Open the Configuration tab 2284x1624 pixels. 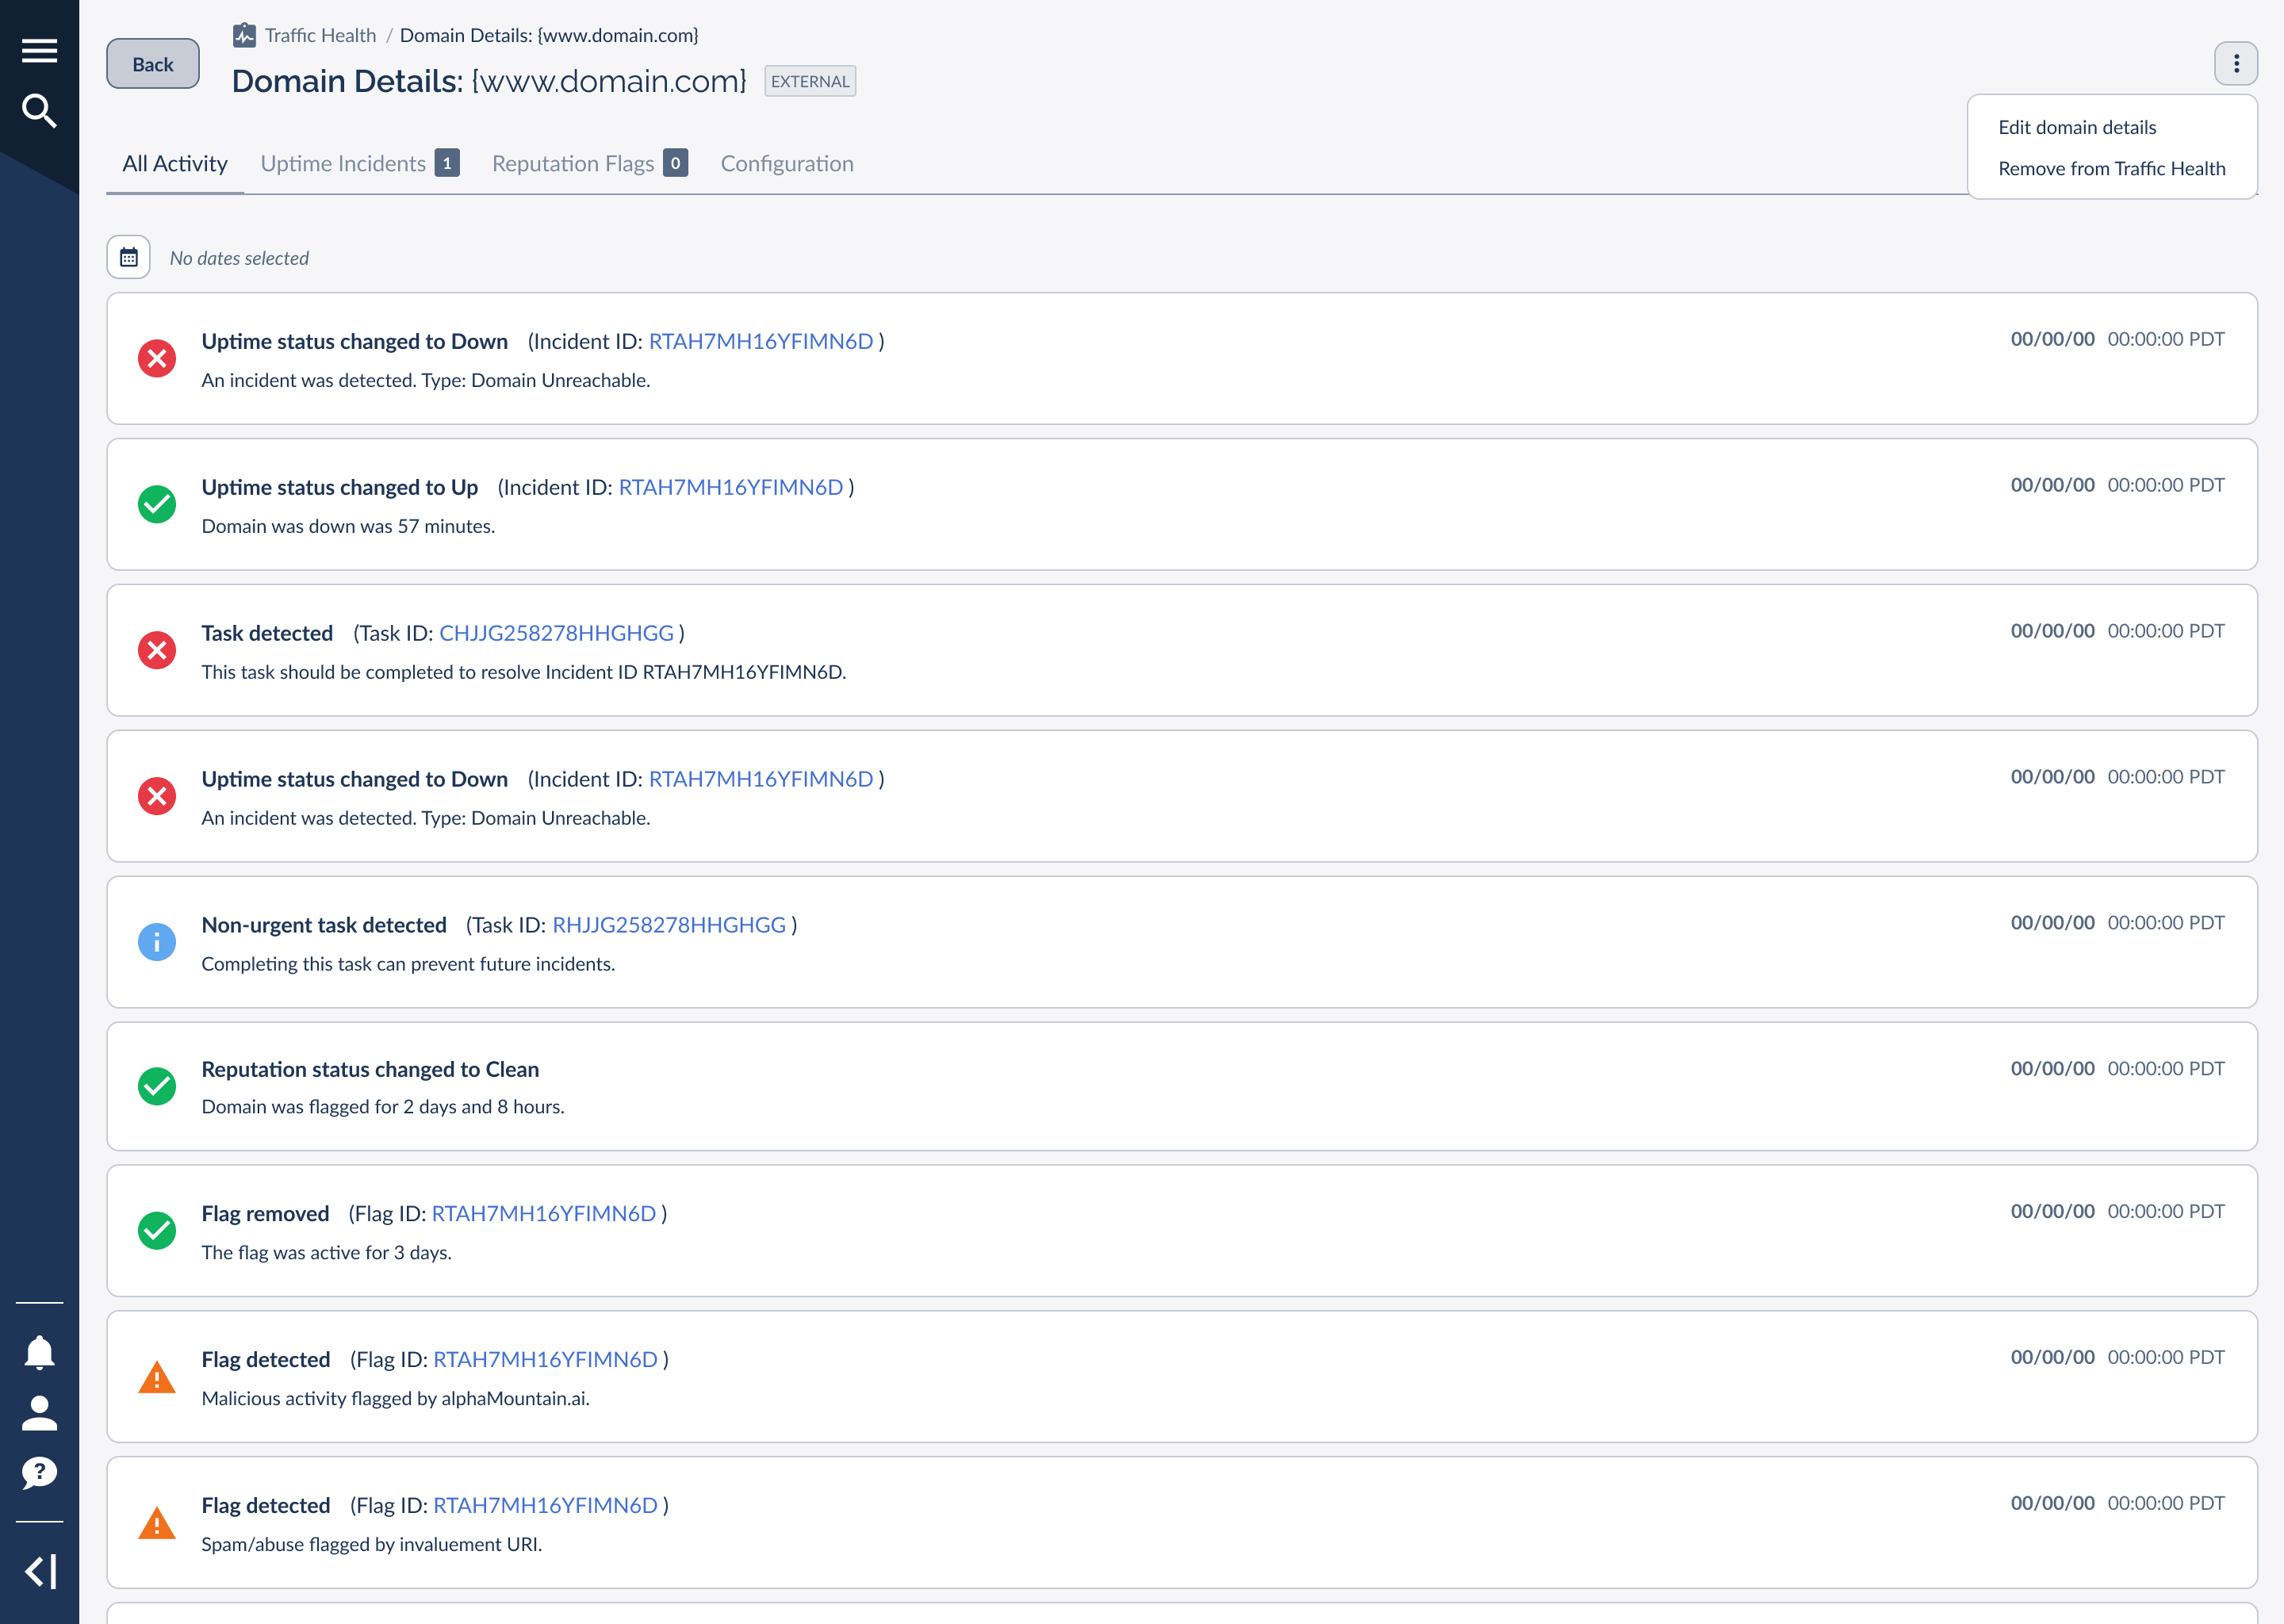click(787, 164)
